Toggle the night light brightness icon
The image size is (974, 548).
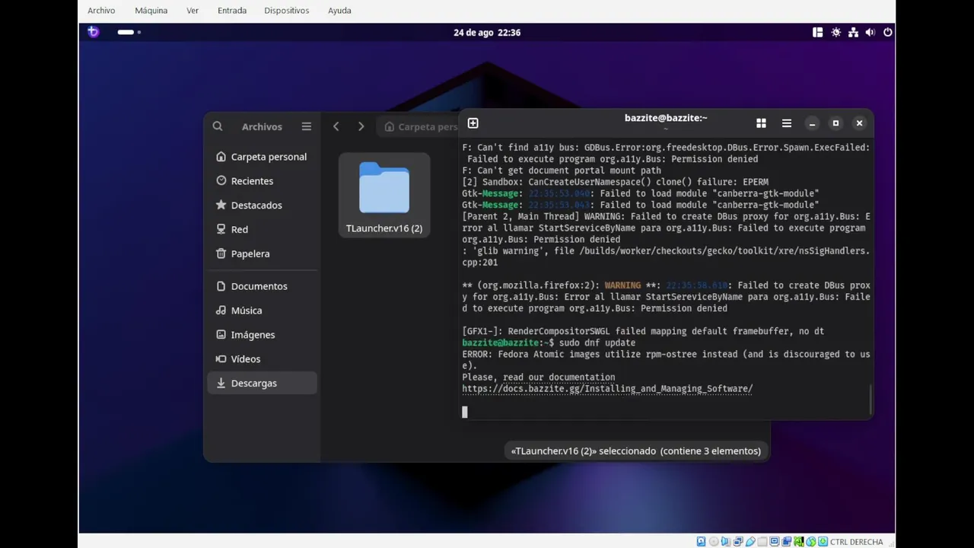click(x=836, y=32)
